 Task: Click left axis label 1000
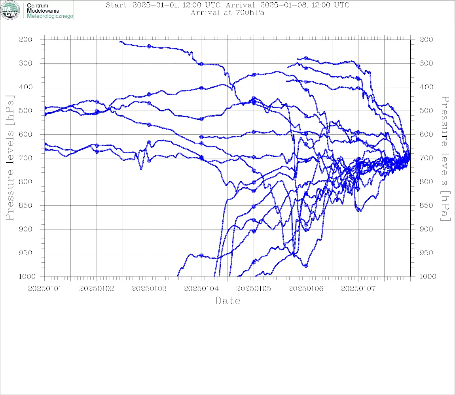[27, 276]
